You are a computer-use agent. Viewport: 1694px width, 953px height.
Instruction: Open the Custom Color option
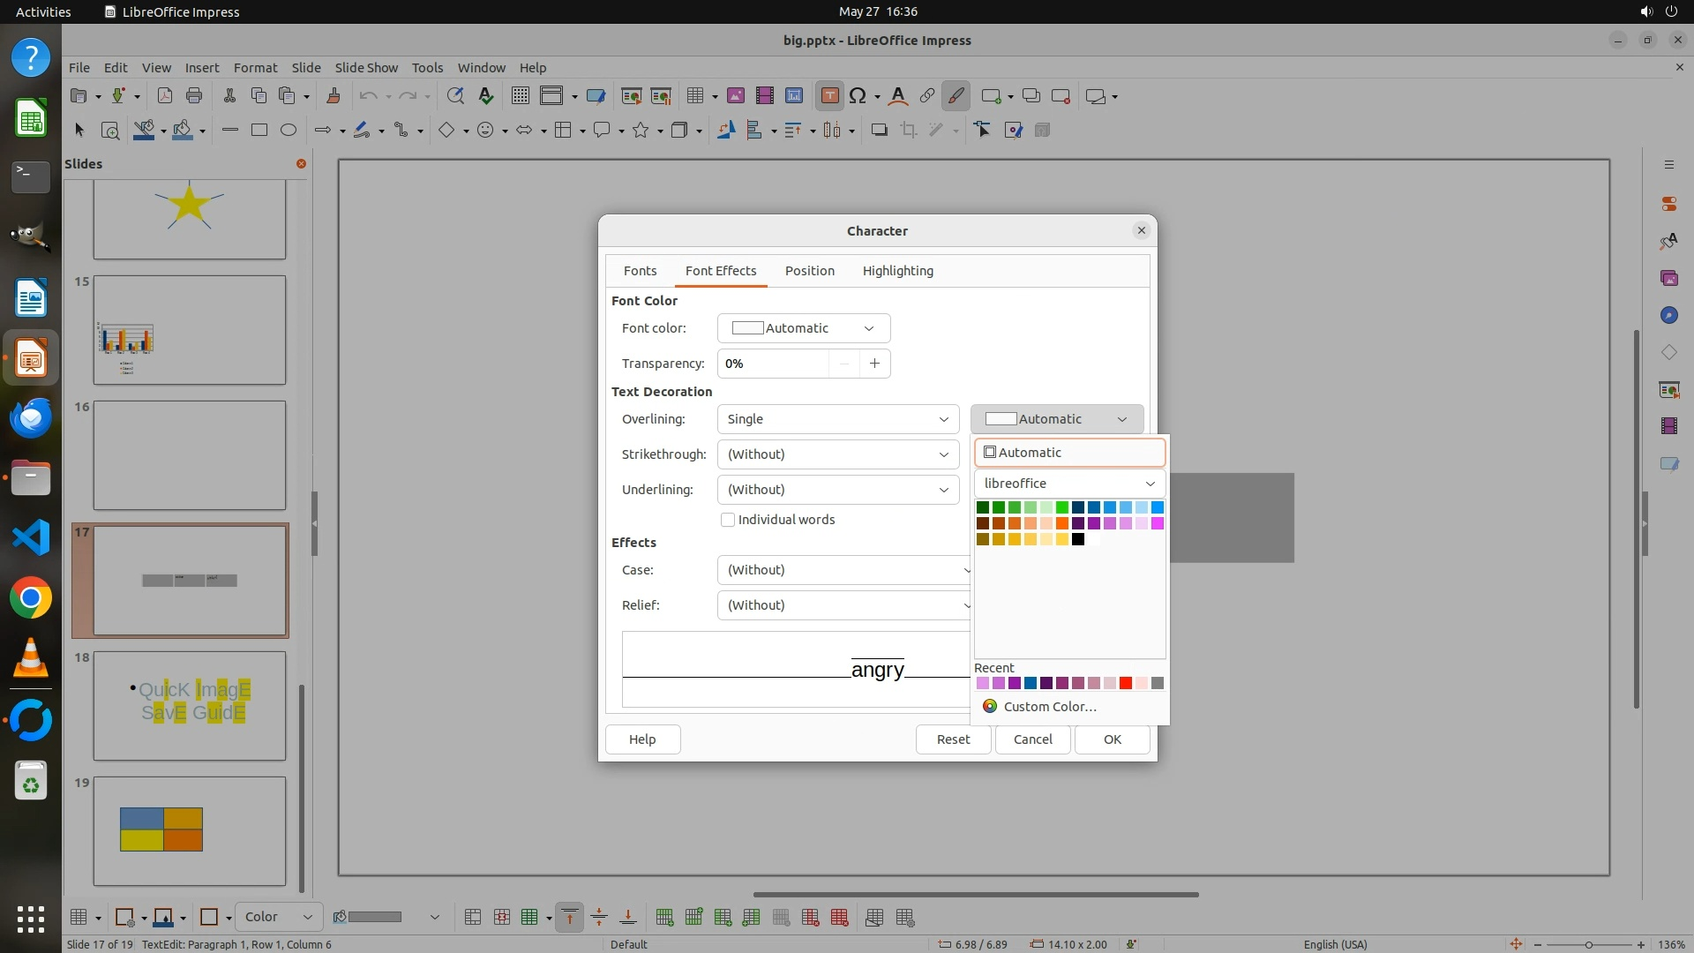point(1049,707)
